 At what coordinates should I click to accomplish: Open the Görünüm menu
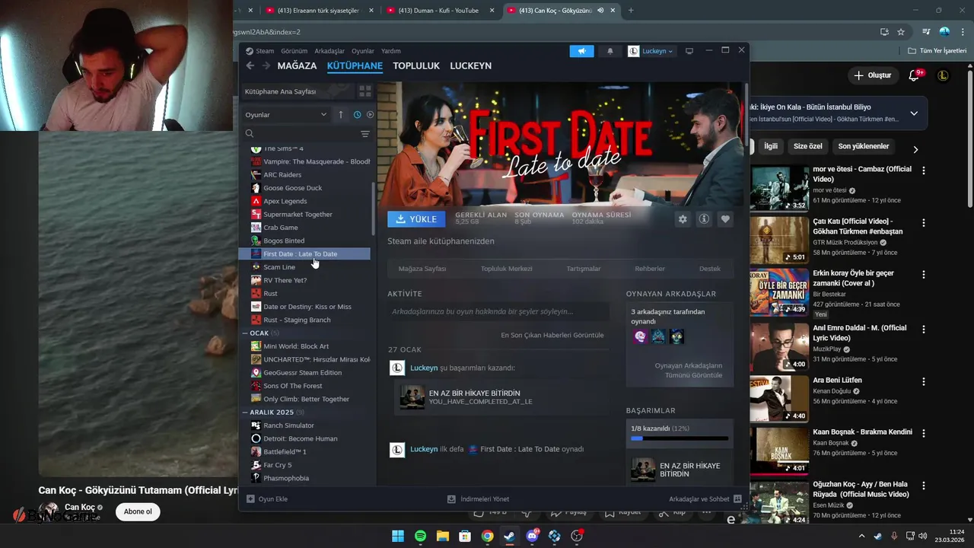pyautogui.click(x=294, y=51)
